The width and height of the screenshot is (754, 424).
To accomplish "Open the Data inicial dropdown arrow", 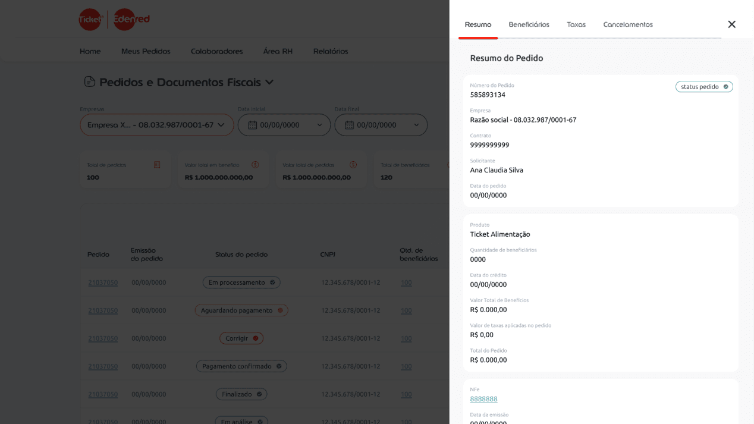I will point(319,125).
